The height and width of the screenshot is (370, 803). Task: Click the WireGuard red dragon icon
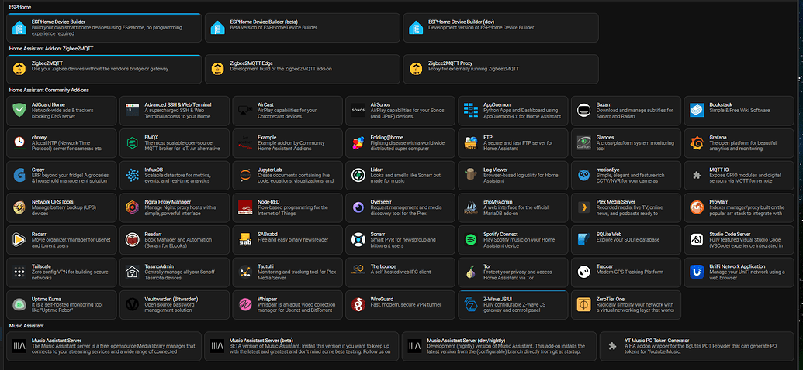click(358, 304)
